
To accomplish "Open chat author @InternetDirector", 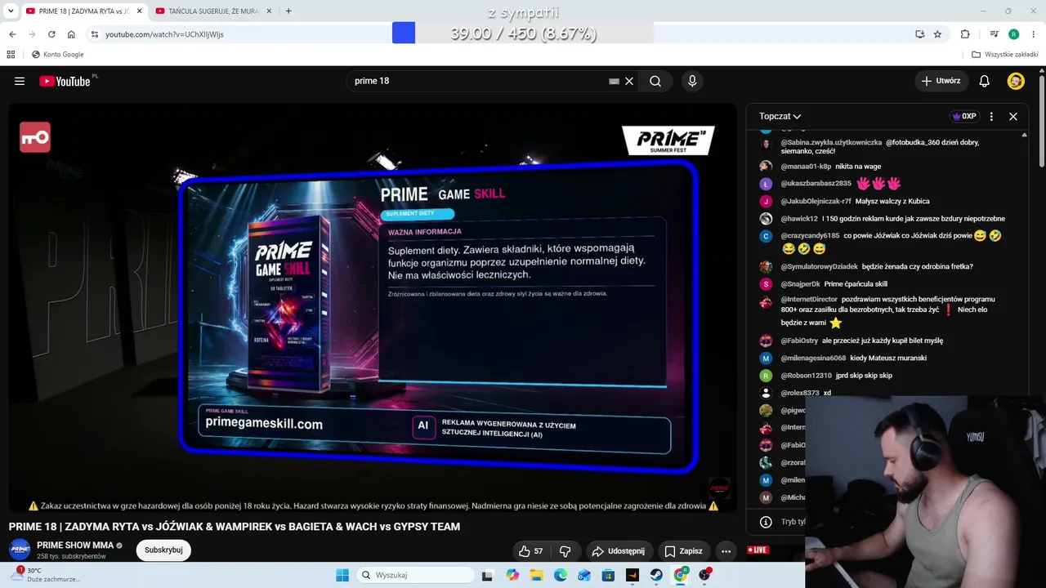I will click(809, 300).
